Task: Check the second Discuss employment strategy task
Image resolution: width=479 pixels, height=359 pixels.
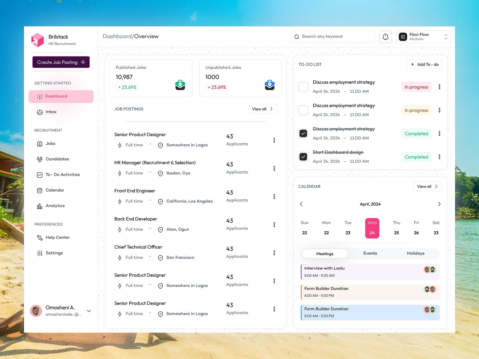Action: coord(303,110)
